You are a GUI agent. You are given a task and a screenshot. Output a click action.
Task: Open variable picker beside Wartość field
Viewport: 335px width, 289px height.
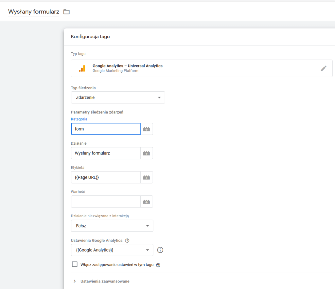147,202
